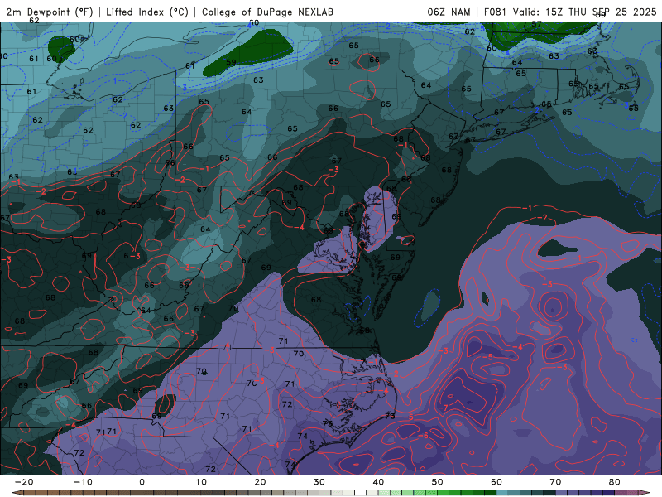
Task: Click the "College of DuPage NEXLAB" label
Action: [x=267, y=12]
